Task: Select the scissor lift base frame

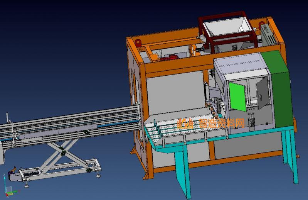Action: tap(58, 171)
